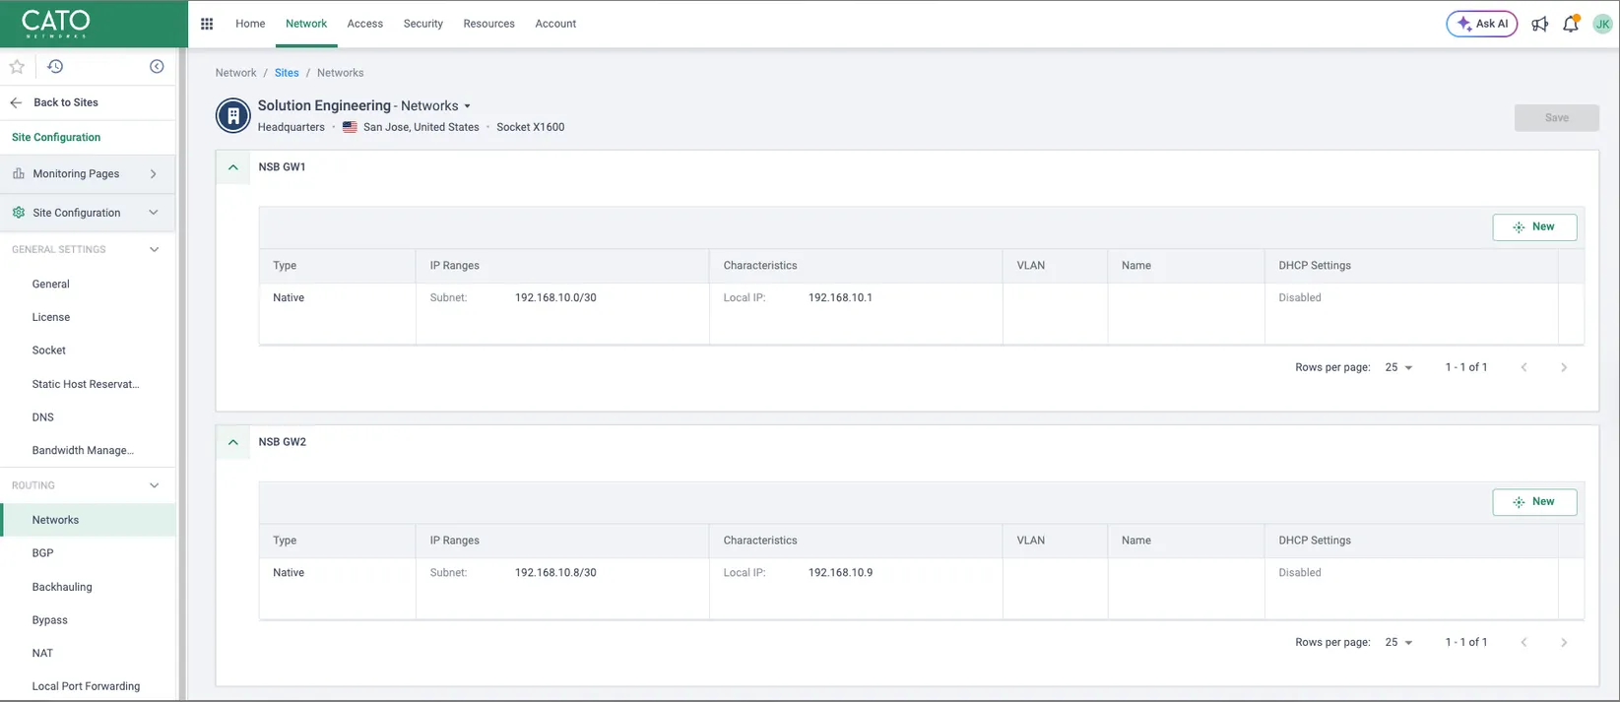Select the Socket sidebar item
Viewport: 1620px width, 702px height.
[49, 351]
